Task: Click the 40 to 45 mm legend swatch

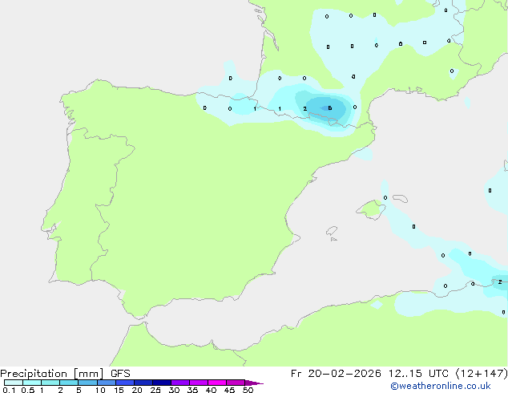Action: coord(217,383)
